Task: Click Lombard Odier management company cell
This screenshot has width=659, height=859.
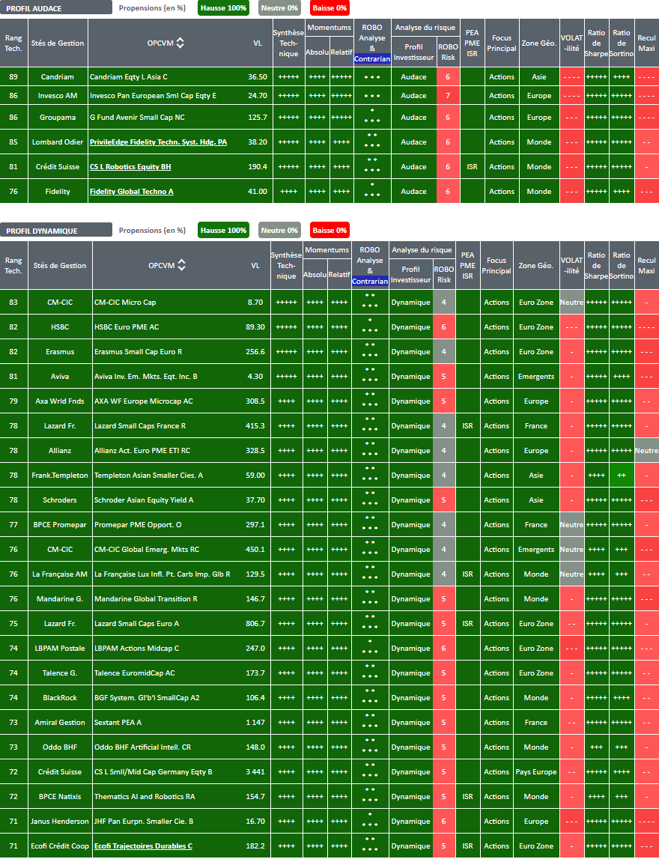Action: (x=58, y=142)
